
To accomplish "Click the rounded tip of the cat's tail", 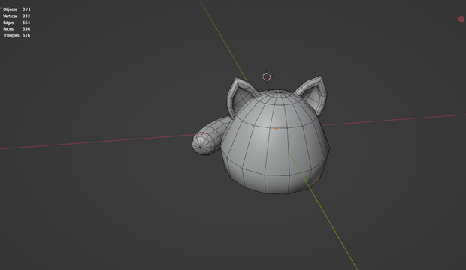I will point(201,146).
